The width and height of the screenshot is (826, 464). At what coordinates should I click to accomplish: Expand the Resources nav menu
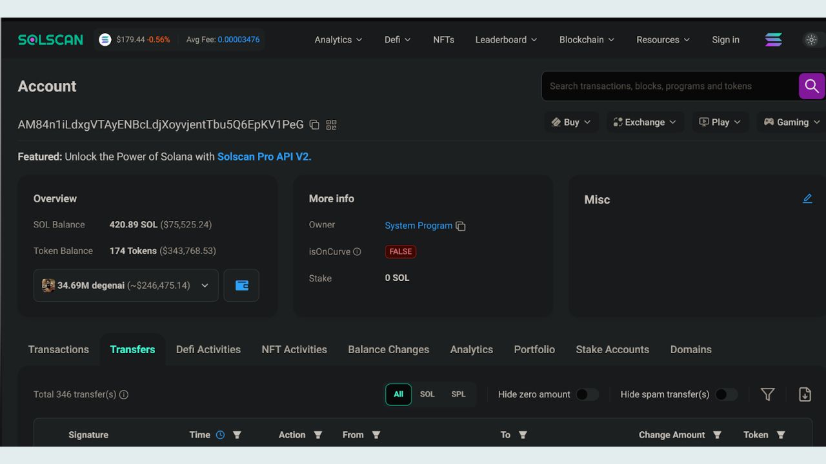coord(663,40)
